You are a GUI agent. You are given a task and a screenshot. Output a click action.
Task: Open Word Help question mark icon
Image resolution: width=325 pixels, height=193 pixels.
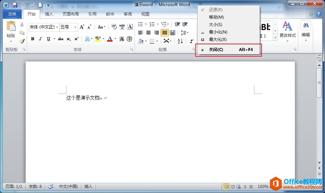coord(318,14)
